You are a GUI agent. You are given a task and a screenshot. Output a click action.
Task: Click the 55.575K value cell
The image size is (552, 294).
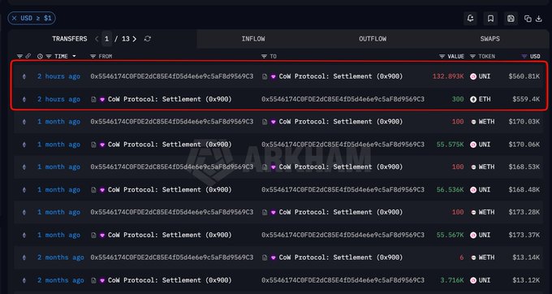[451, 145]
